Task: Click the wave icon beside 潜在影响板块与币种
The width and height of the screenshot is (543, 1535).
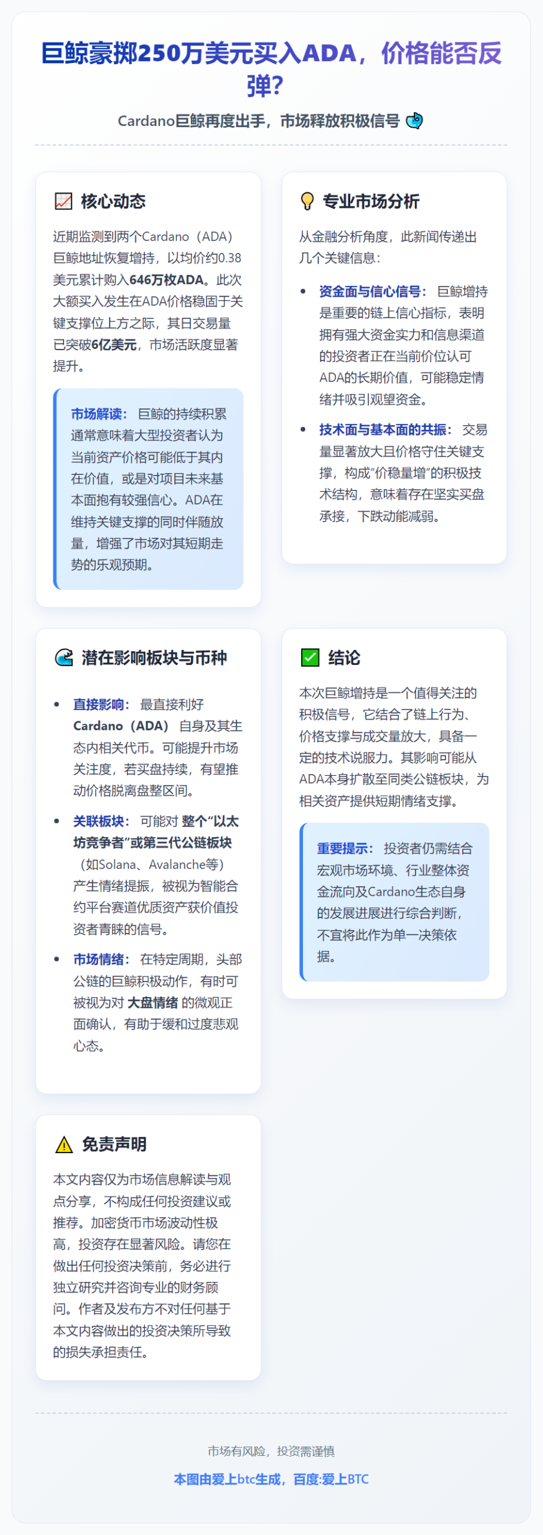Action: click(63, 657)
